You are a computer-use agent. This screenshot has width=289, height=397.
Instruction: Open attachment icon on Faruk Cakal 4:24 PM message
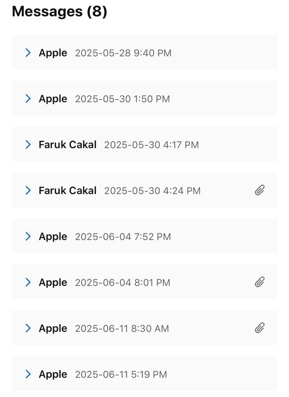click(x=260, y=190)
